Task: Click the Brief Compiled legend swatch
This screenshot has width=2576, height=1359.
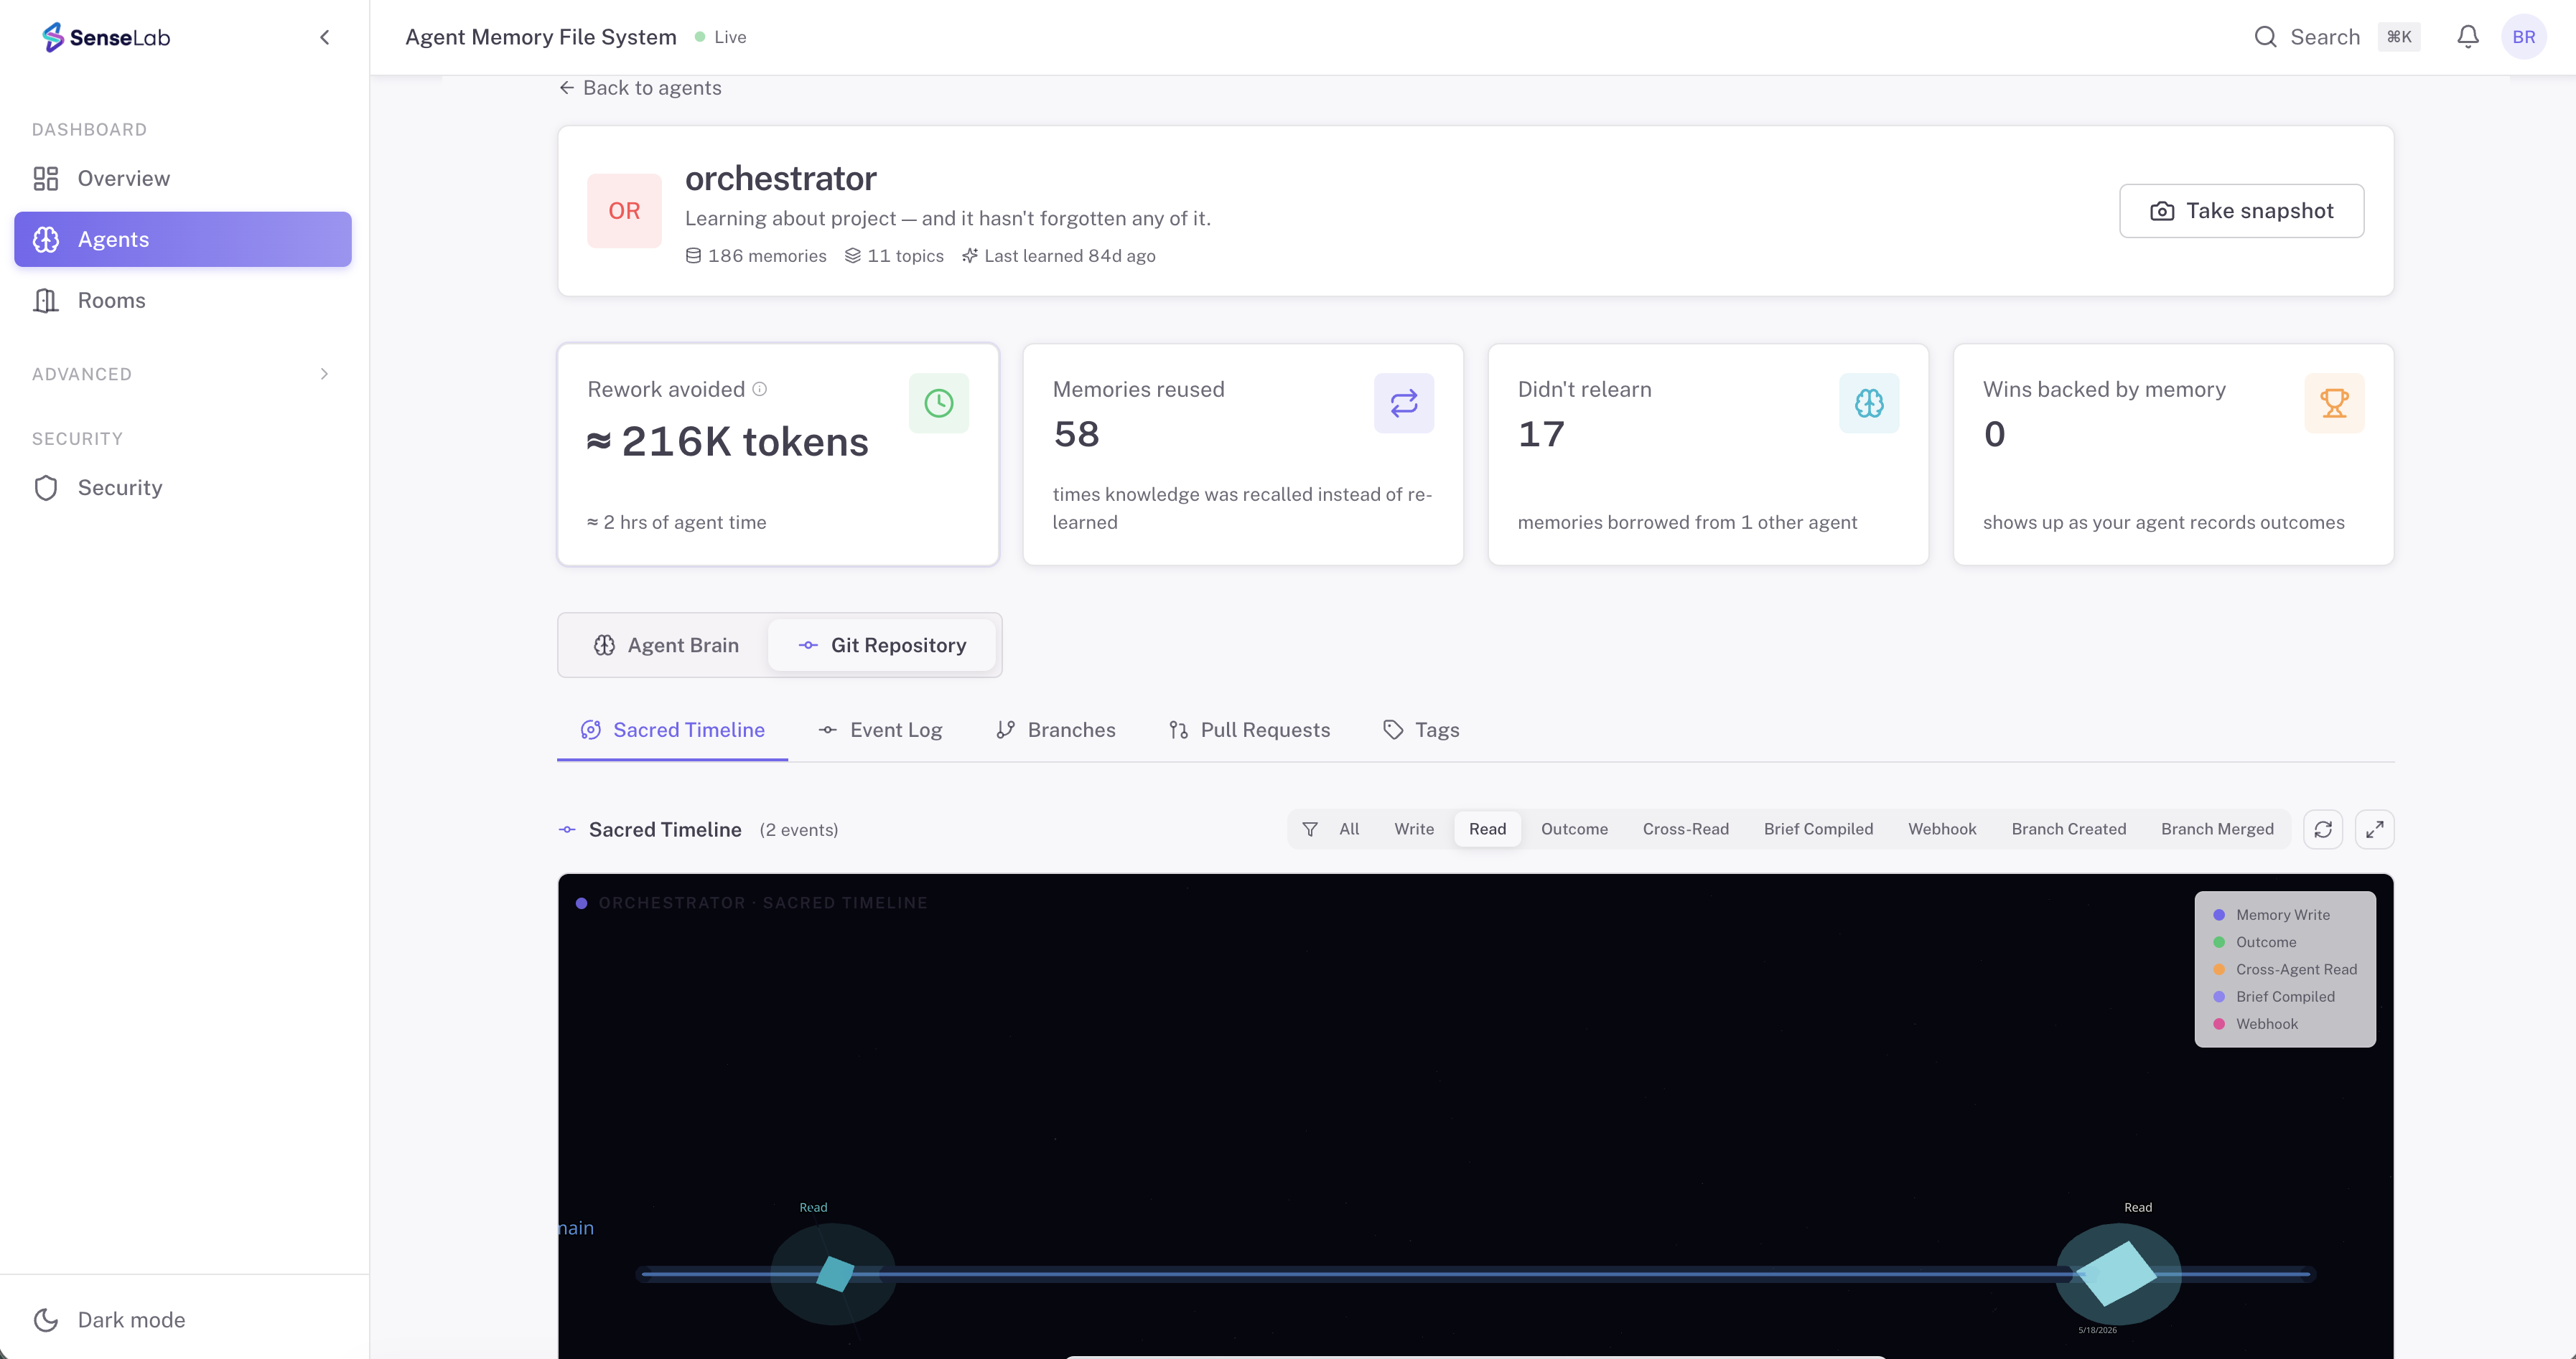Action: tap(2218, 997)
